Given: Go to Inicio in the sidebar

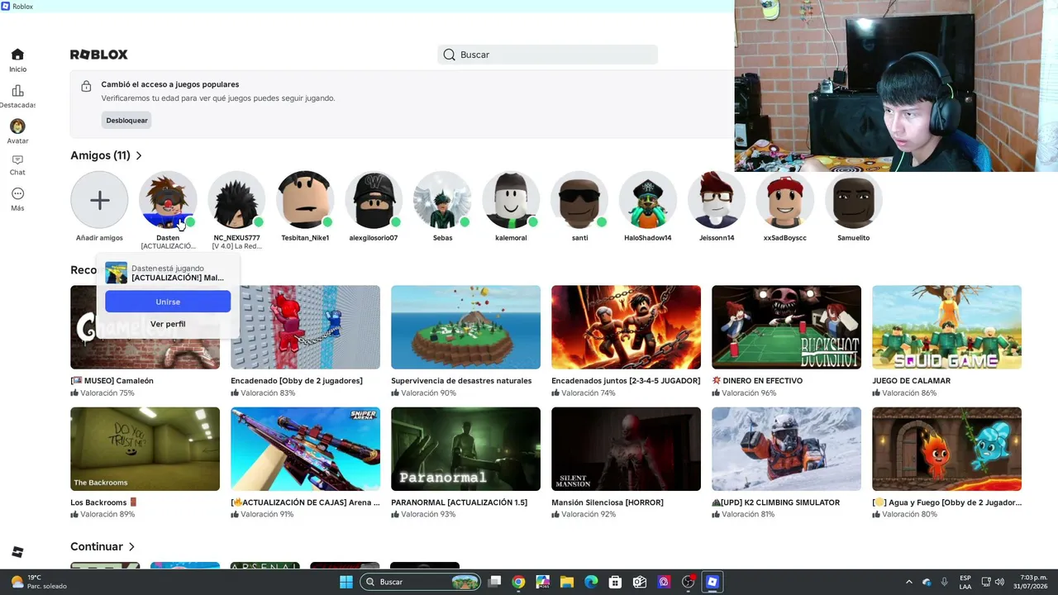Looking at the screenshot, I should 17,60.
